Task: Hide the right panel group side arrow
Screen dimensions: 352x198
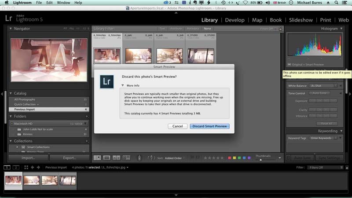Action: (350, 94)
